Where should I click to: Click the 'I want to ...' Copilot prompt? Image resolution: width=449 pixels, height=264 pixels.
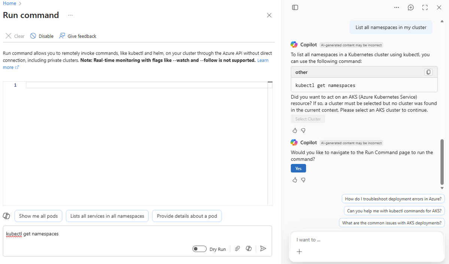(x=367, y=240)
